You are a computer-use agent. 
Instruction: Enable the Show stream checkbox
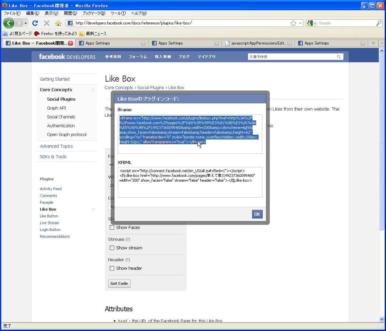point(112,248)
